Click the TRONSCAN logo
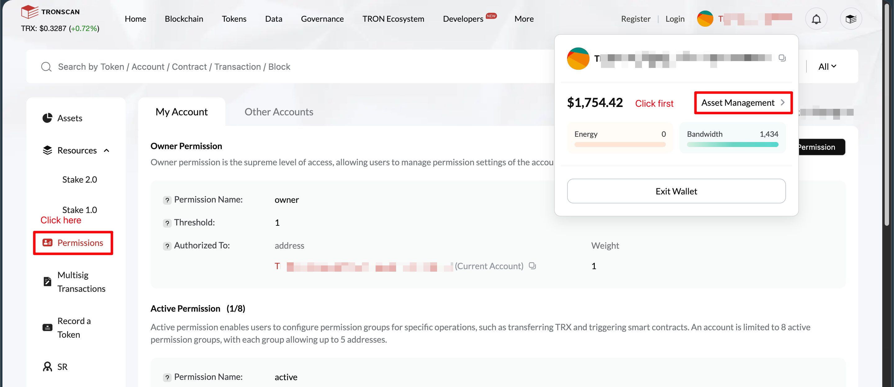The height and width of the screenshot is (387, 894). coord(50,12)
